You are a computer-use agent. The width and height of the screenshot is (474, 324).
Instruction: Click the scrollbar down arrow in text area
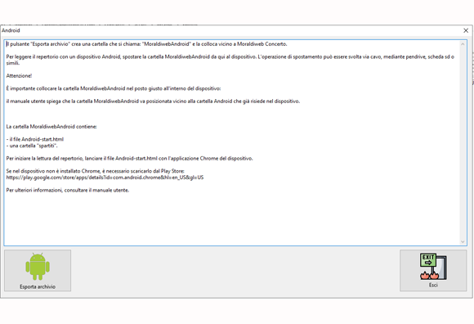[463, 241]
